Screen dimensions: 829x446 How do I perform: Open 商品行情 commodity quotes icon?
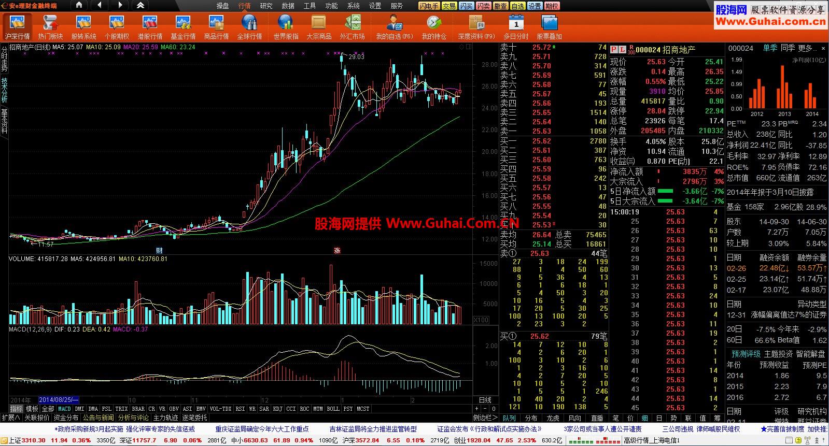tap(216, 27)
